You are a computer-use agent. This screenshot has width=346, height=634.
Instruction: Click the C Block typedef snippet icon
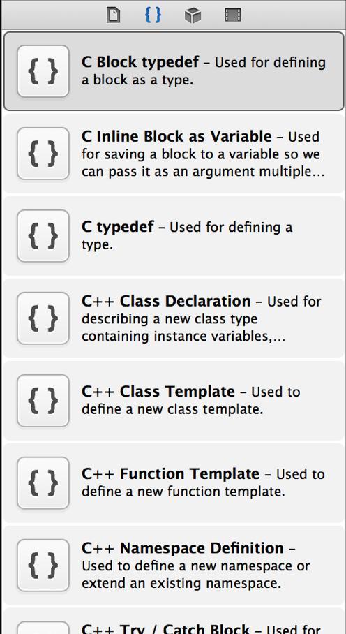(43, 71)
